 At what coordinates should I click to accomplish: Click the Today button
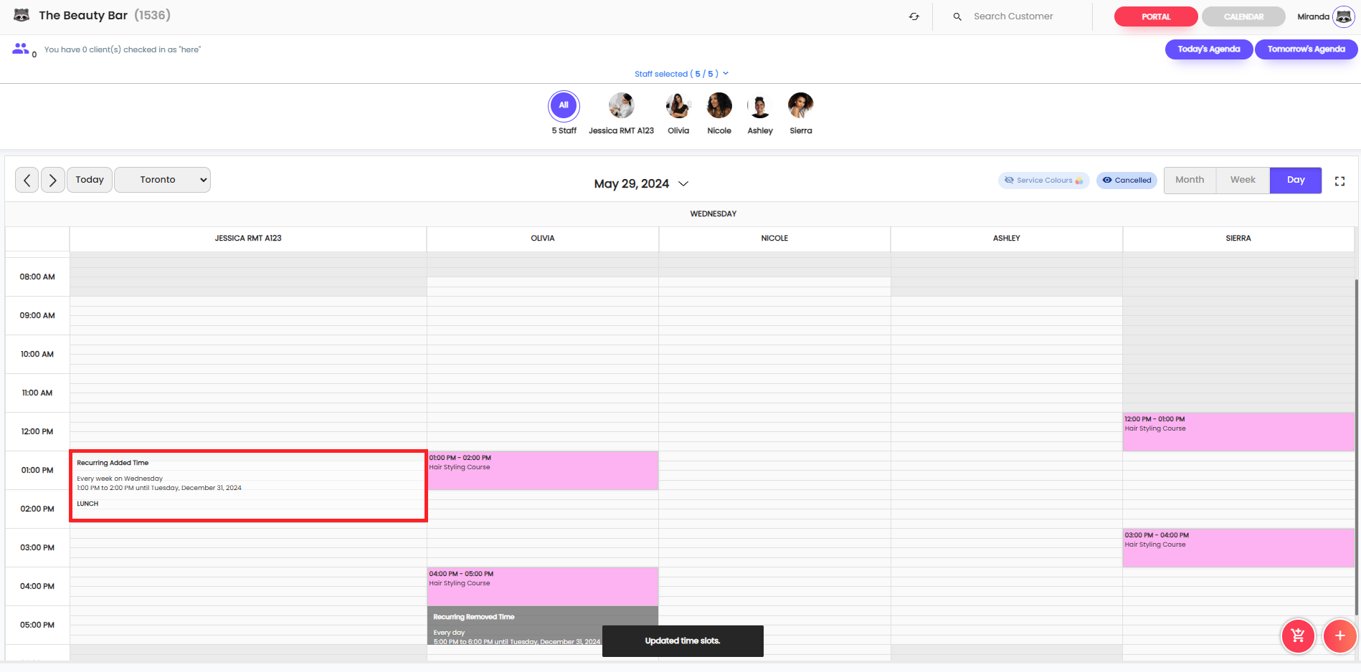click(90, 180)
